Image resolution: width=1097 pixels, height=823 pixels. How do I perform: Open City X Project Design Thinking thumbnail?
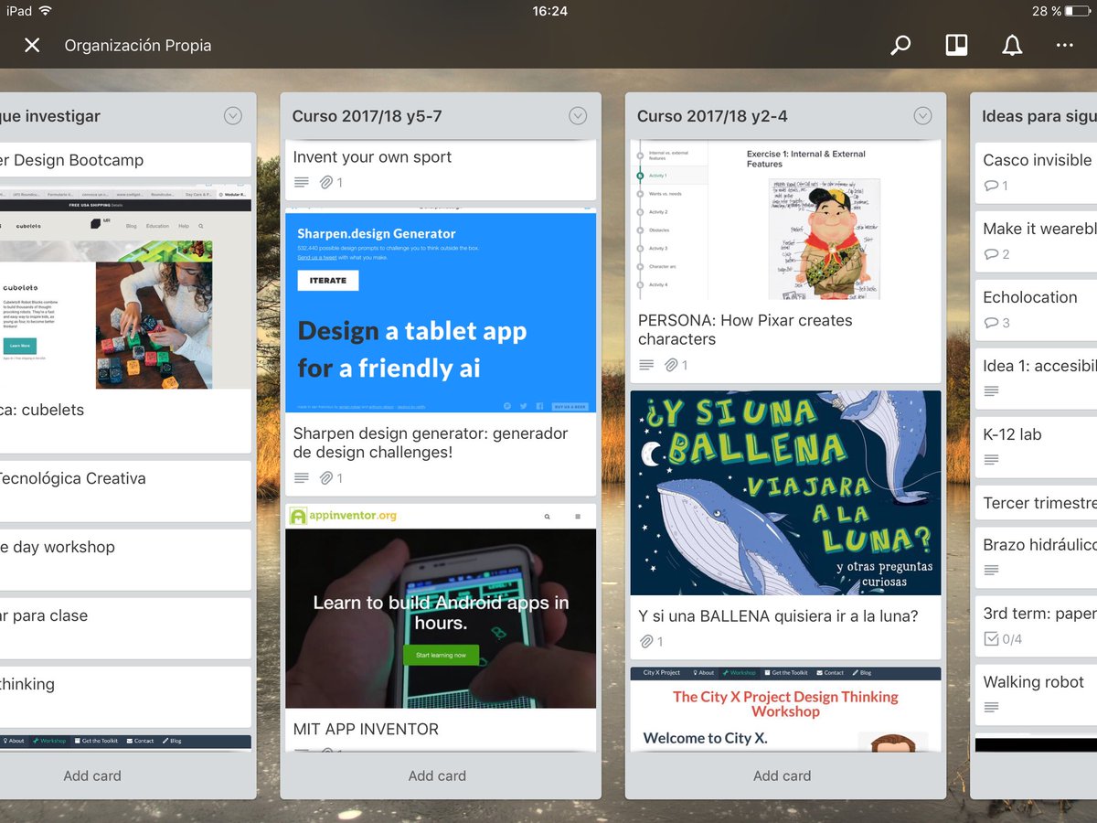(x=785, y=709)
